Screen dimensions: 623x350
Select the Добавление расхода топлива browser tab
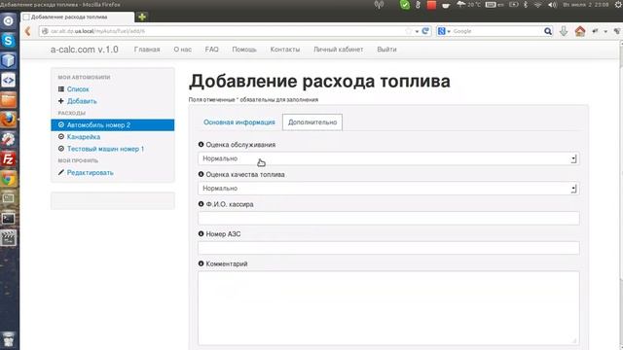[78, 17]
